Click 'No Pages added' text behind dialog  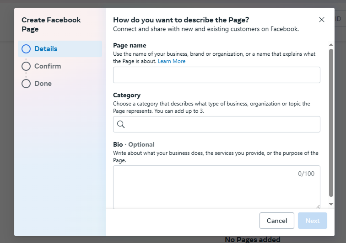253,239
